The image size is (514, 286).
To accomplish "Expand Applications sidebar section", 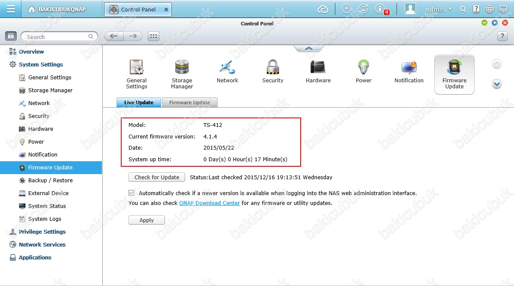I will pyautogui.click(x=35, y=257).
